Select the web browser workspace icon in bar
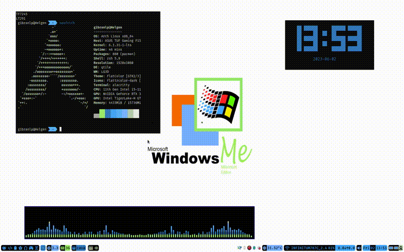The image size is (404, 252). click(x=4, y=248)
